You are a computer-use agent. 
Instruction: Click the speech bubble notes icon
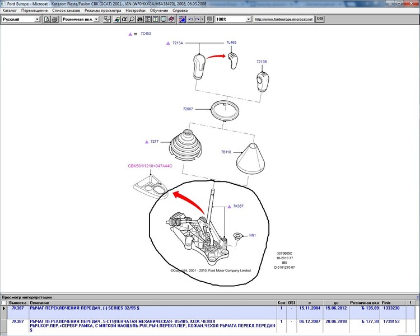point(210,19)
